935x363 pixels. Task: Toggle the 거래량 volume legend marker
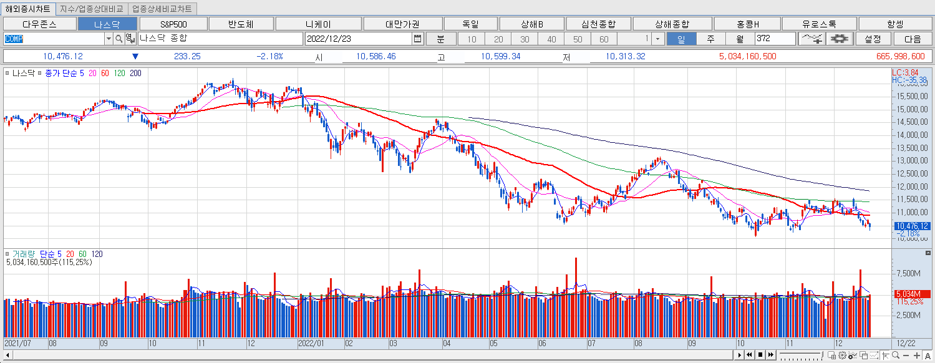coord(7,254)
